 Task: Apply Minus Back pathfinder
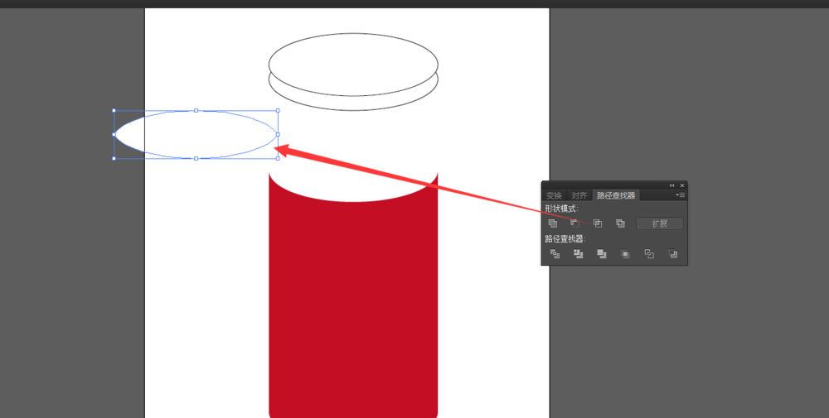tap(672, 254)
